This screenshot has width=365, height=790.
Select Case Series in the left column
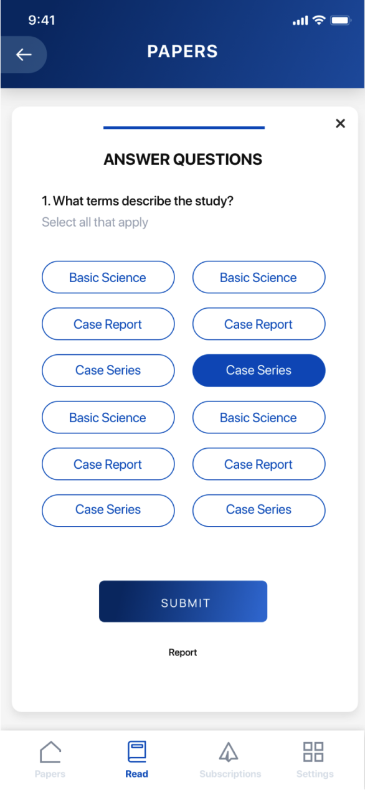(108, 370)
